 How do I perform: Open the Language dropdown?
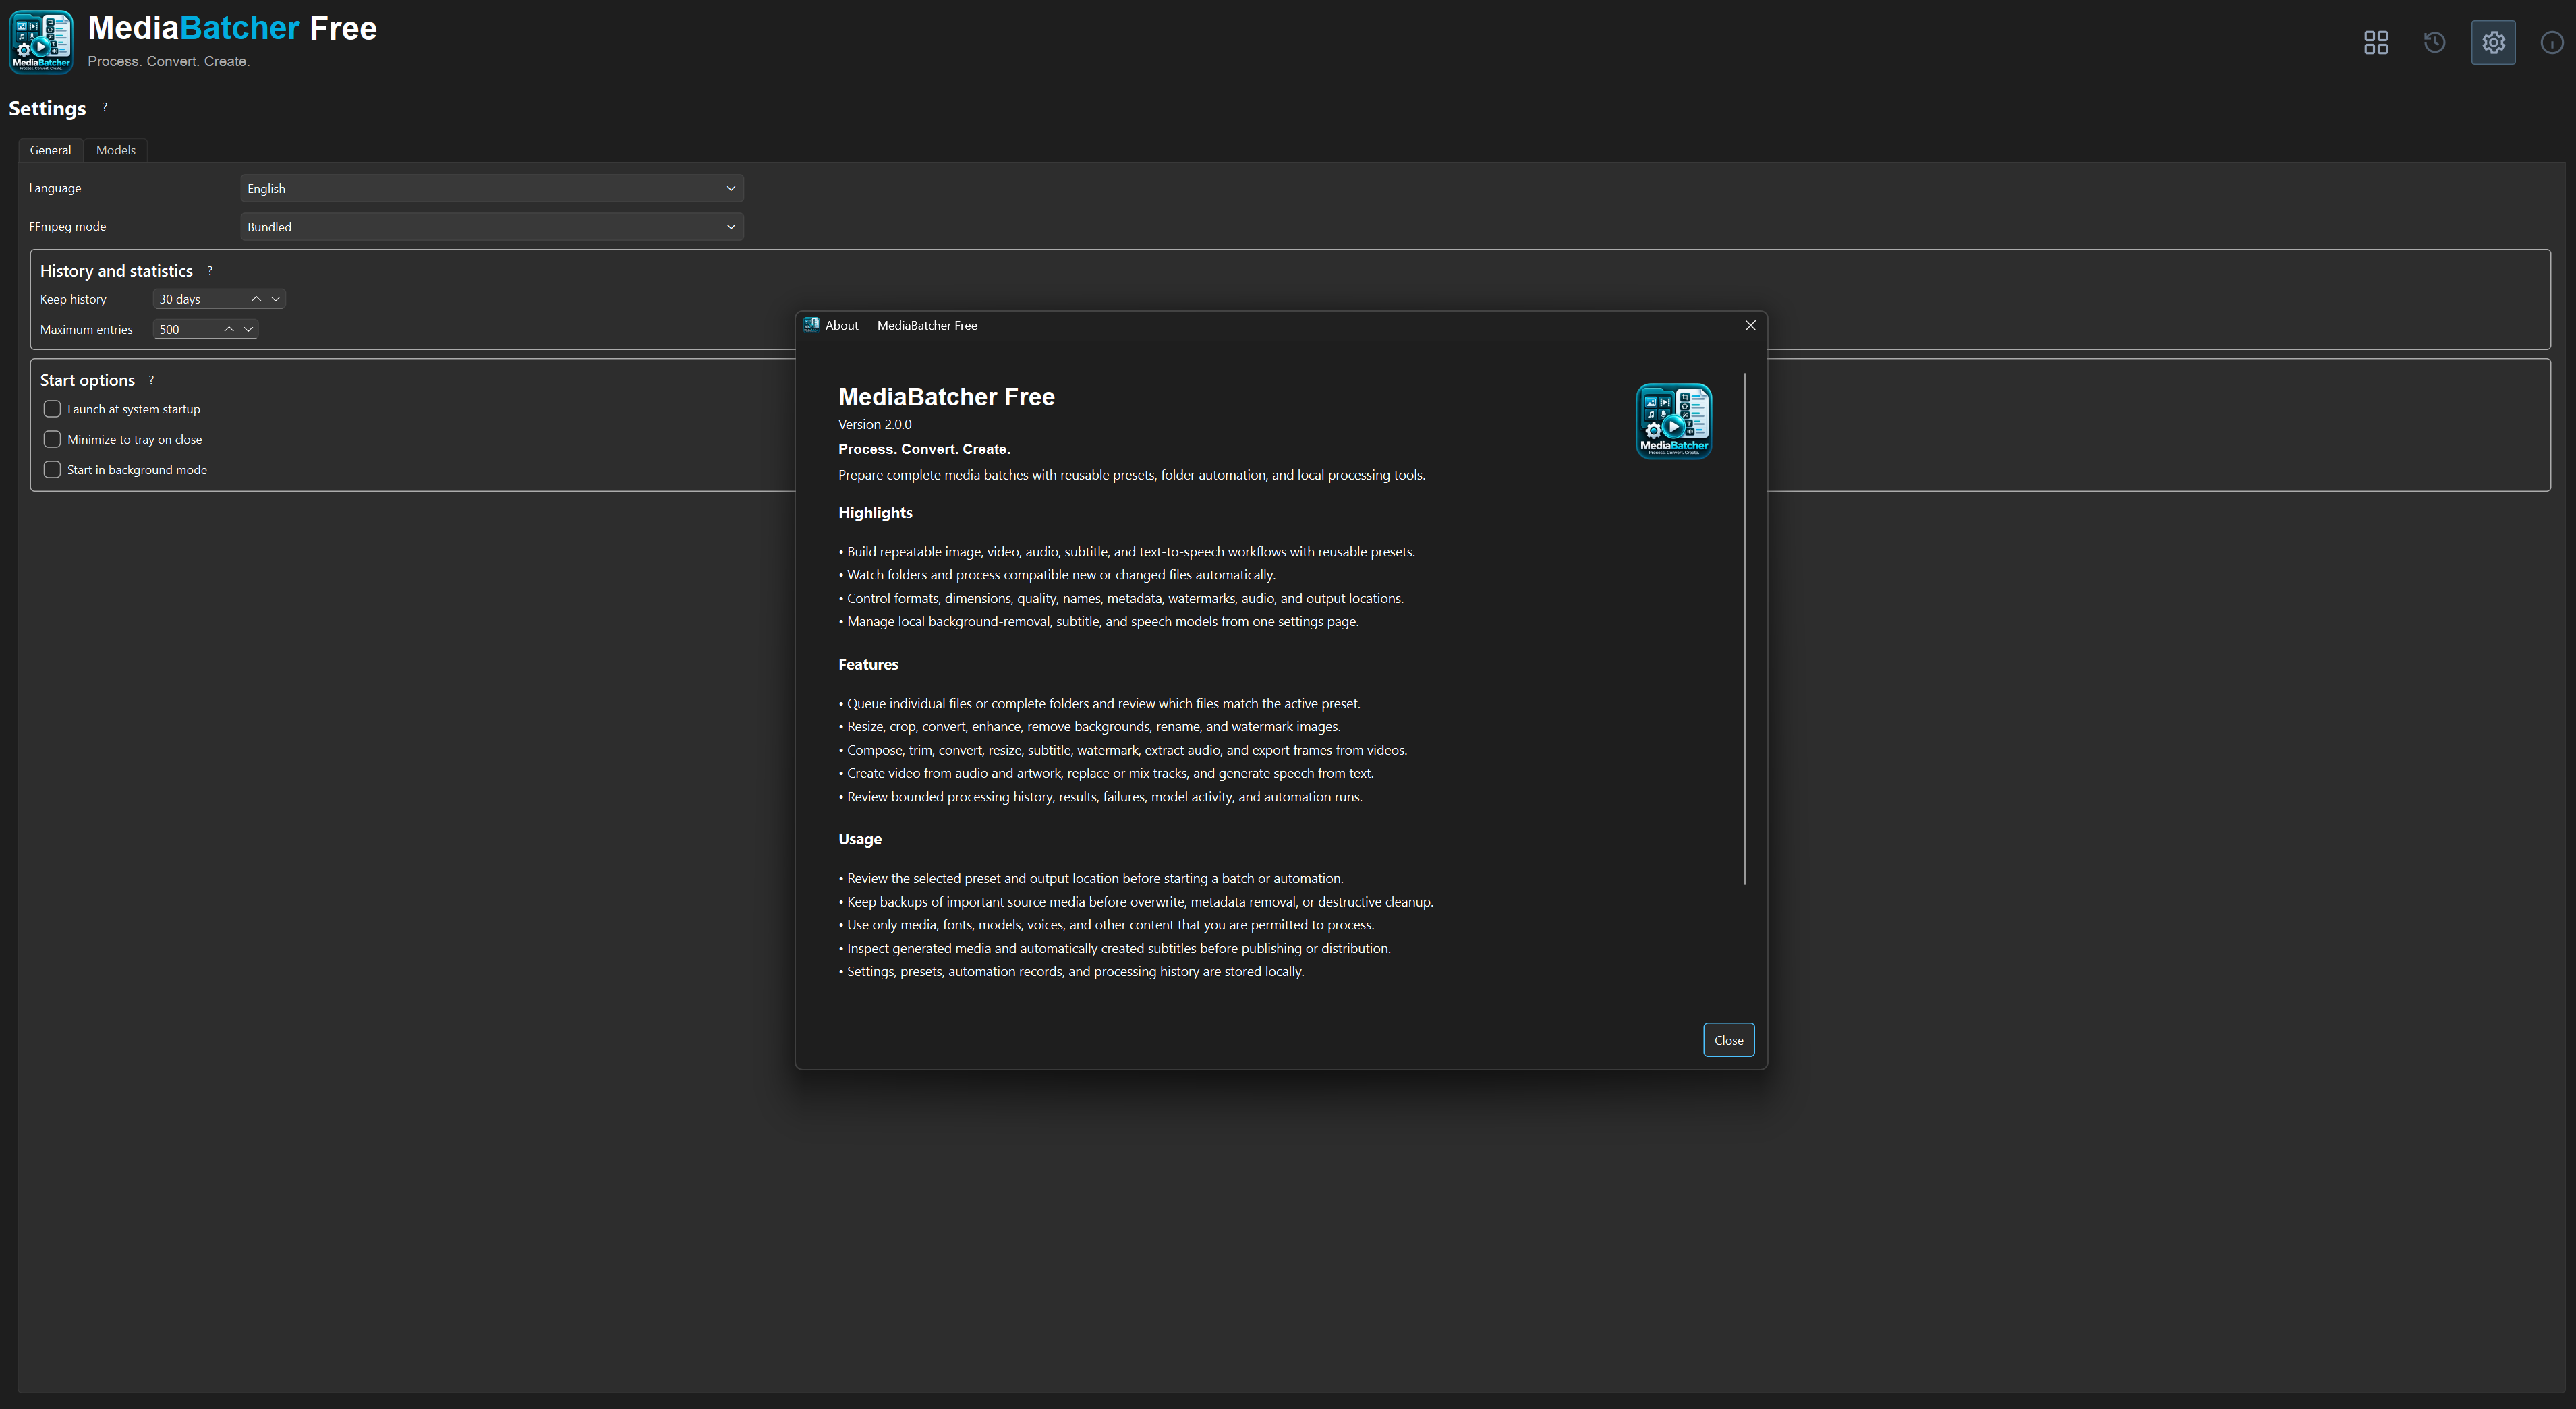[492, 188]
